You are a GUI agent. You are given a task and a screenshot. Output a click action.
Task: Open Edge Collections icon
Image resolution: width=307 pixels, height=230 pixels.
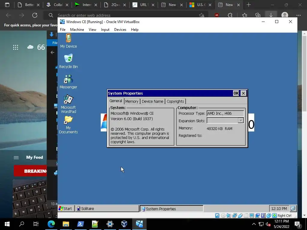tap(258, 15)
